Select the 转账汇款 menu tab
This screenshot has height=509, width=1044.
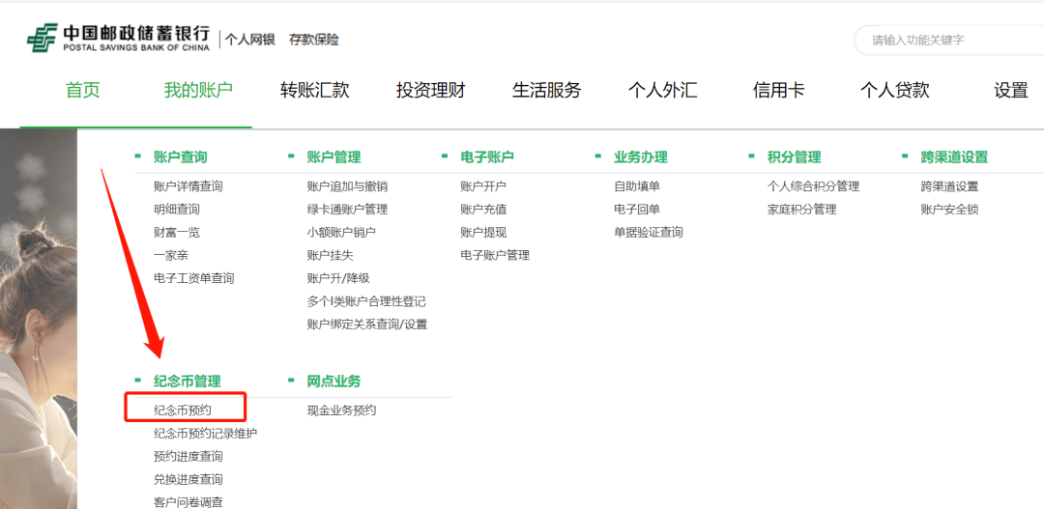[314, 91]
